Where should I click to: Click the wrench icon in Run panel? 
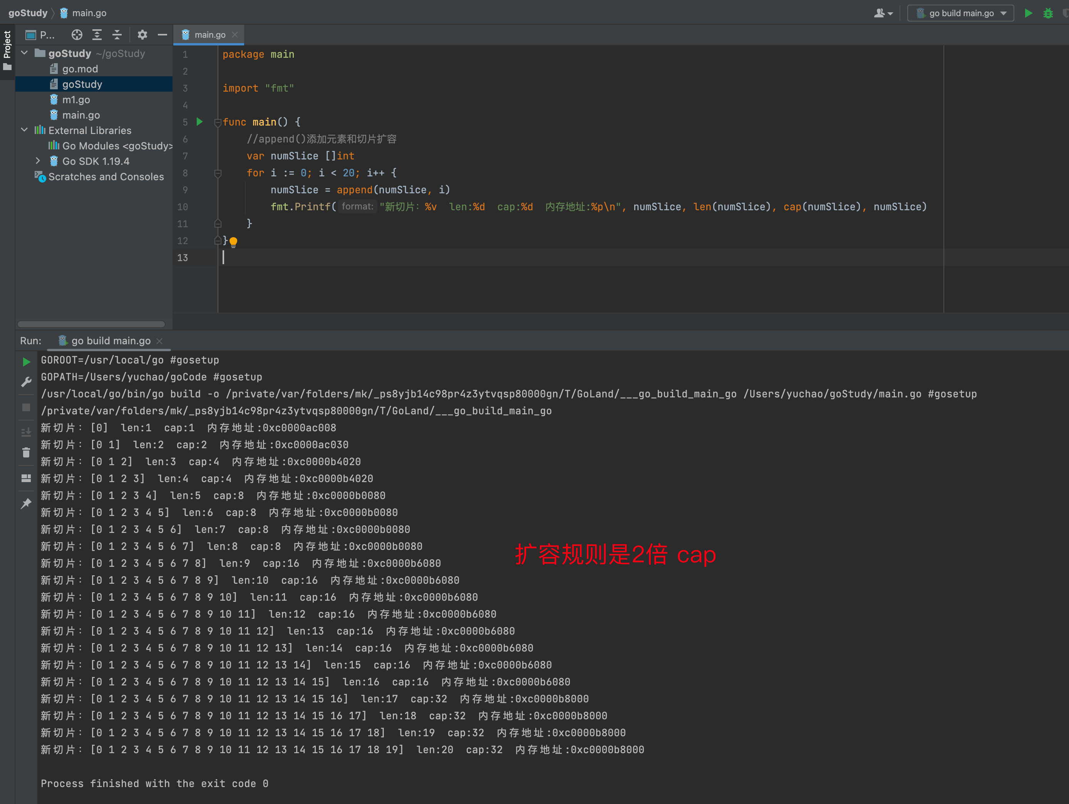(27, 382)
